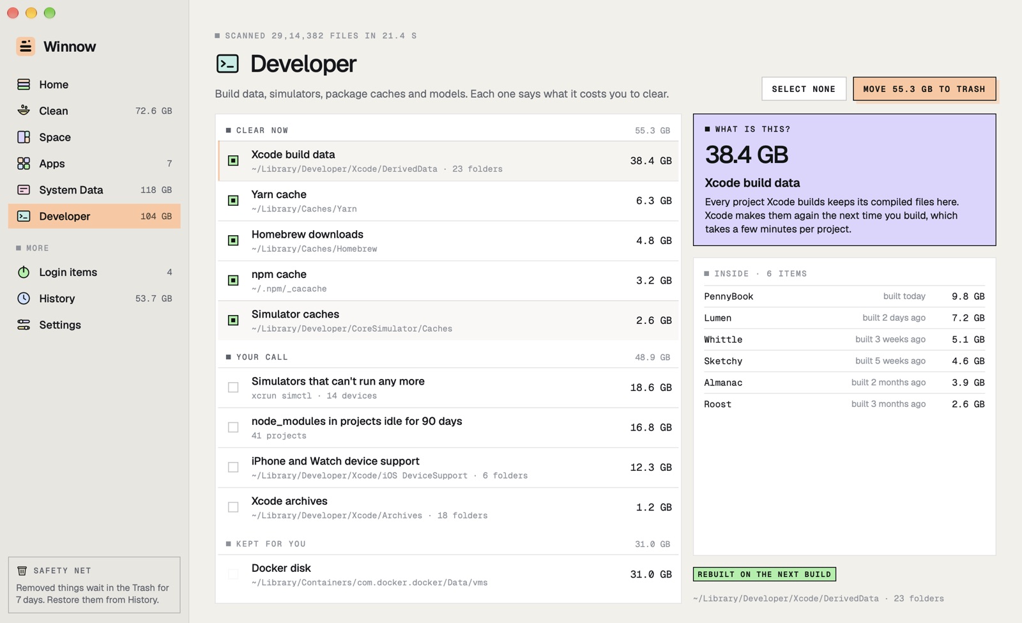The width and height of the screenshot is (1022, 623).
Task: Uncheck the Yarn cache checkbox
Action: [x=233, y=201]
